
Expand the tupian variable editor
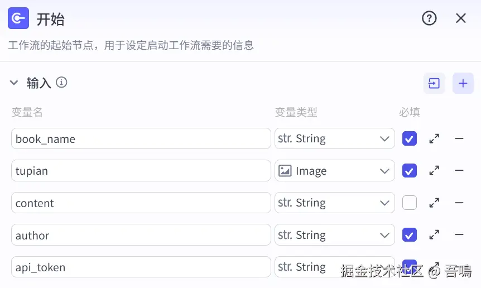tap(434, 171)
